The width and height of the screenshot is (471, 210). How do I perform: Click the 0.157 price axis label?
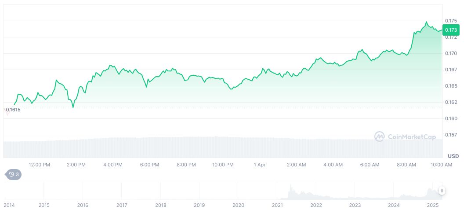click(x=451, y=135)
